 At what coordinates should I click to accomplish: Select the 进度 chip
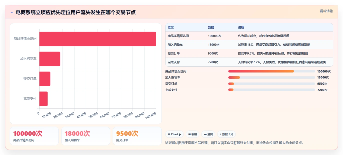click(208, 134)
